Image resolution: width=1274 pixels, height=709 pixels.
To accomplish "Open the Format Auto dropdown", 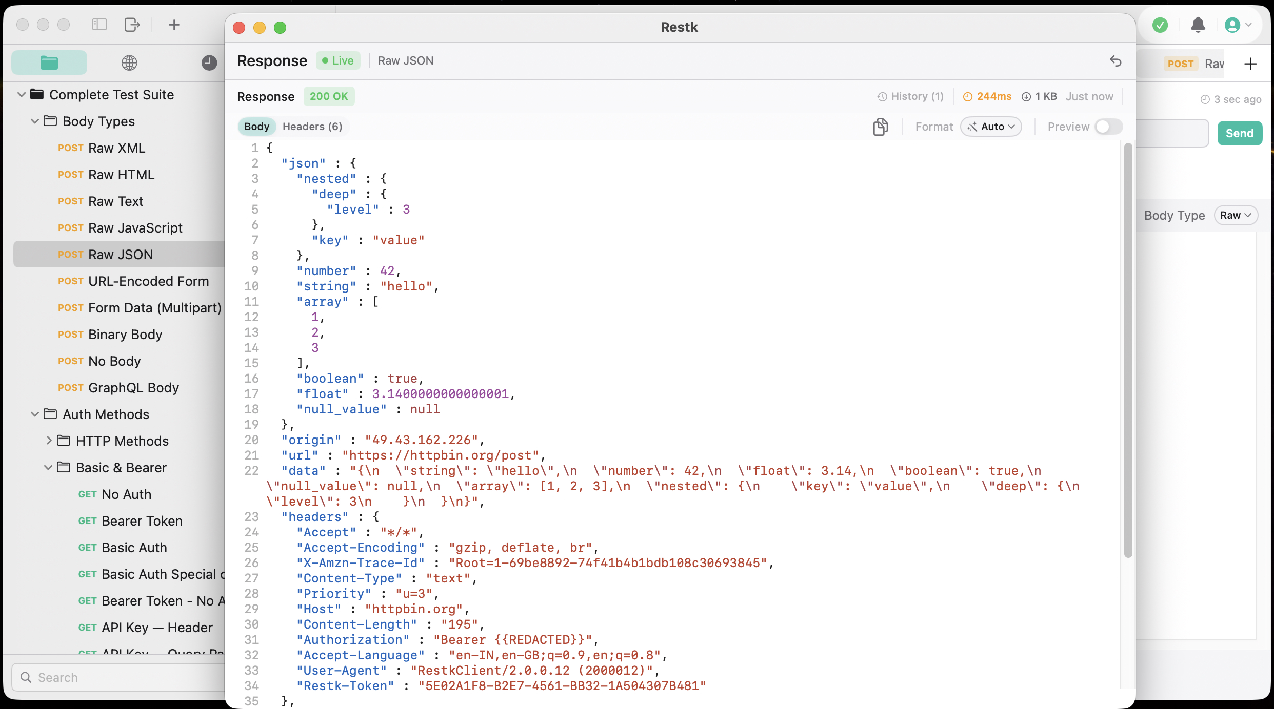I will [x=991, y=127].
